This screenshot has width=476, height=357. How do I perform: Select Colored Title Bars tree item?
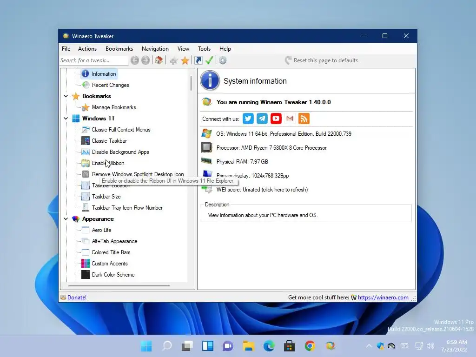point(111,252)
